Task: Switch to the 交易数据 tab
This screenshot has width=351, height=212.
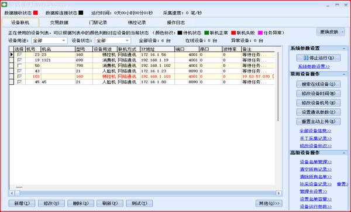Action: (x=59, y=23)
